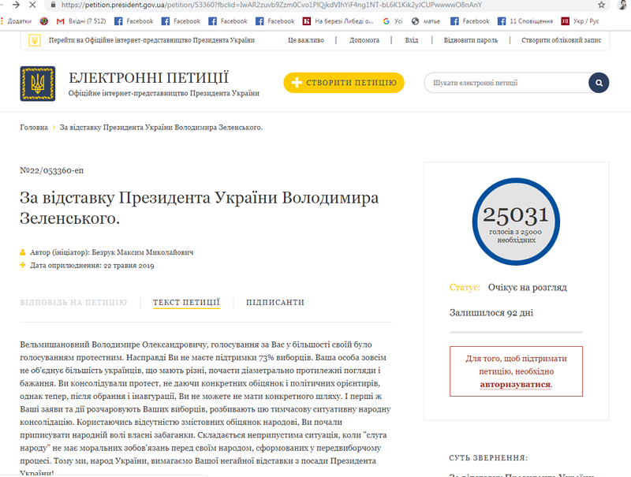The height and width of the screenshot is (477, 631).
Task: Switch to 'Відповідь на петицію' tab
Action: point(73,303)
